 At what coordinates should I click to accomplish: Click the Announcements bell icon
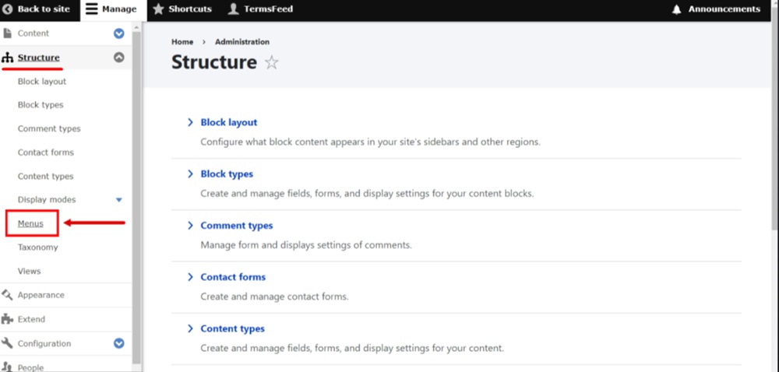(x=676, y=9)
